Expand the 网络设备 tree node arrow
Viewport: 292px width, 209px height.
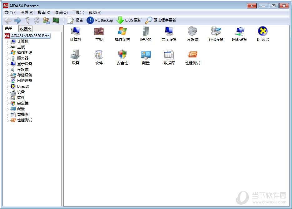tap(8, 81)
